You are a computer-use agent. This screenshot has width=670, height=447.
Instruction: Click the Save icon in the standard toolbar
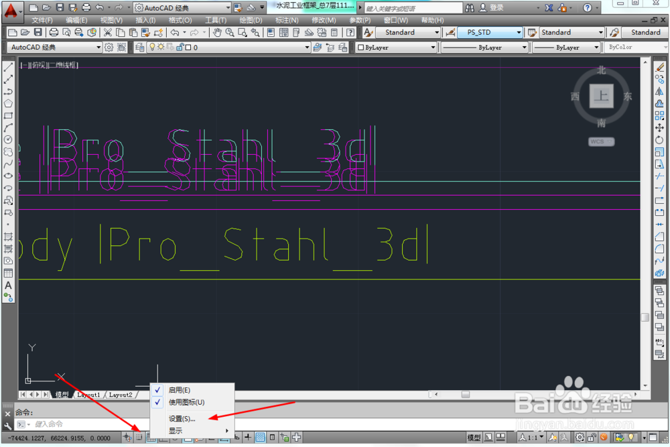pyautogui.click(x=38, y=32)
